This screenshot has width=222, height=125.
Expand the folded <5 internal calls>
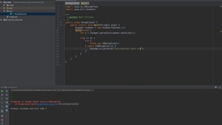click(x=69, y=104)
